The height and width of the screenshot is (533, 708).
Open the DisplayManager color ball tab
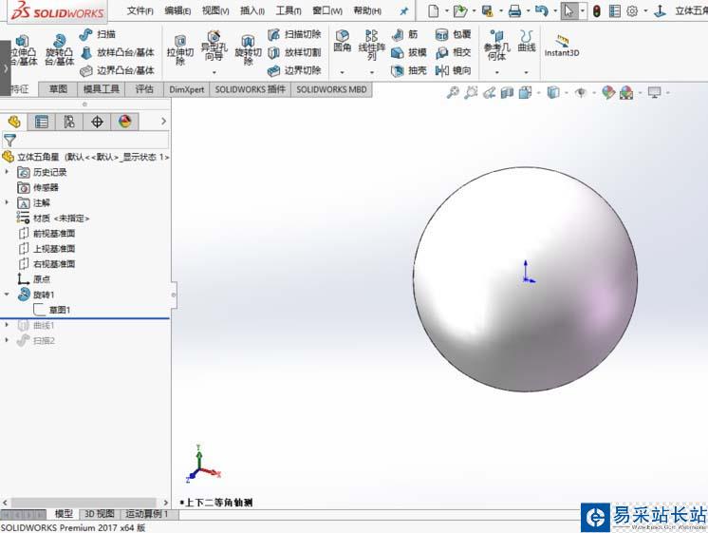124,122
